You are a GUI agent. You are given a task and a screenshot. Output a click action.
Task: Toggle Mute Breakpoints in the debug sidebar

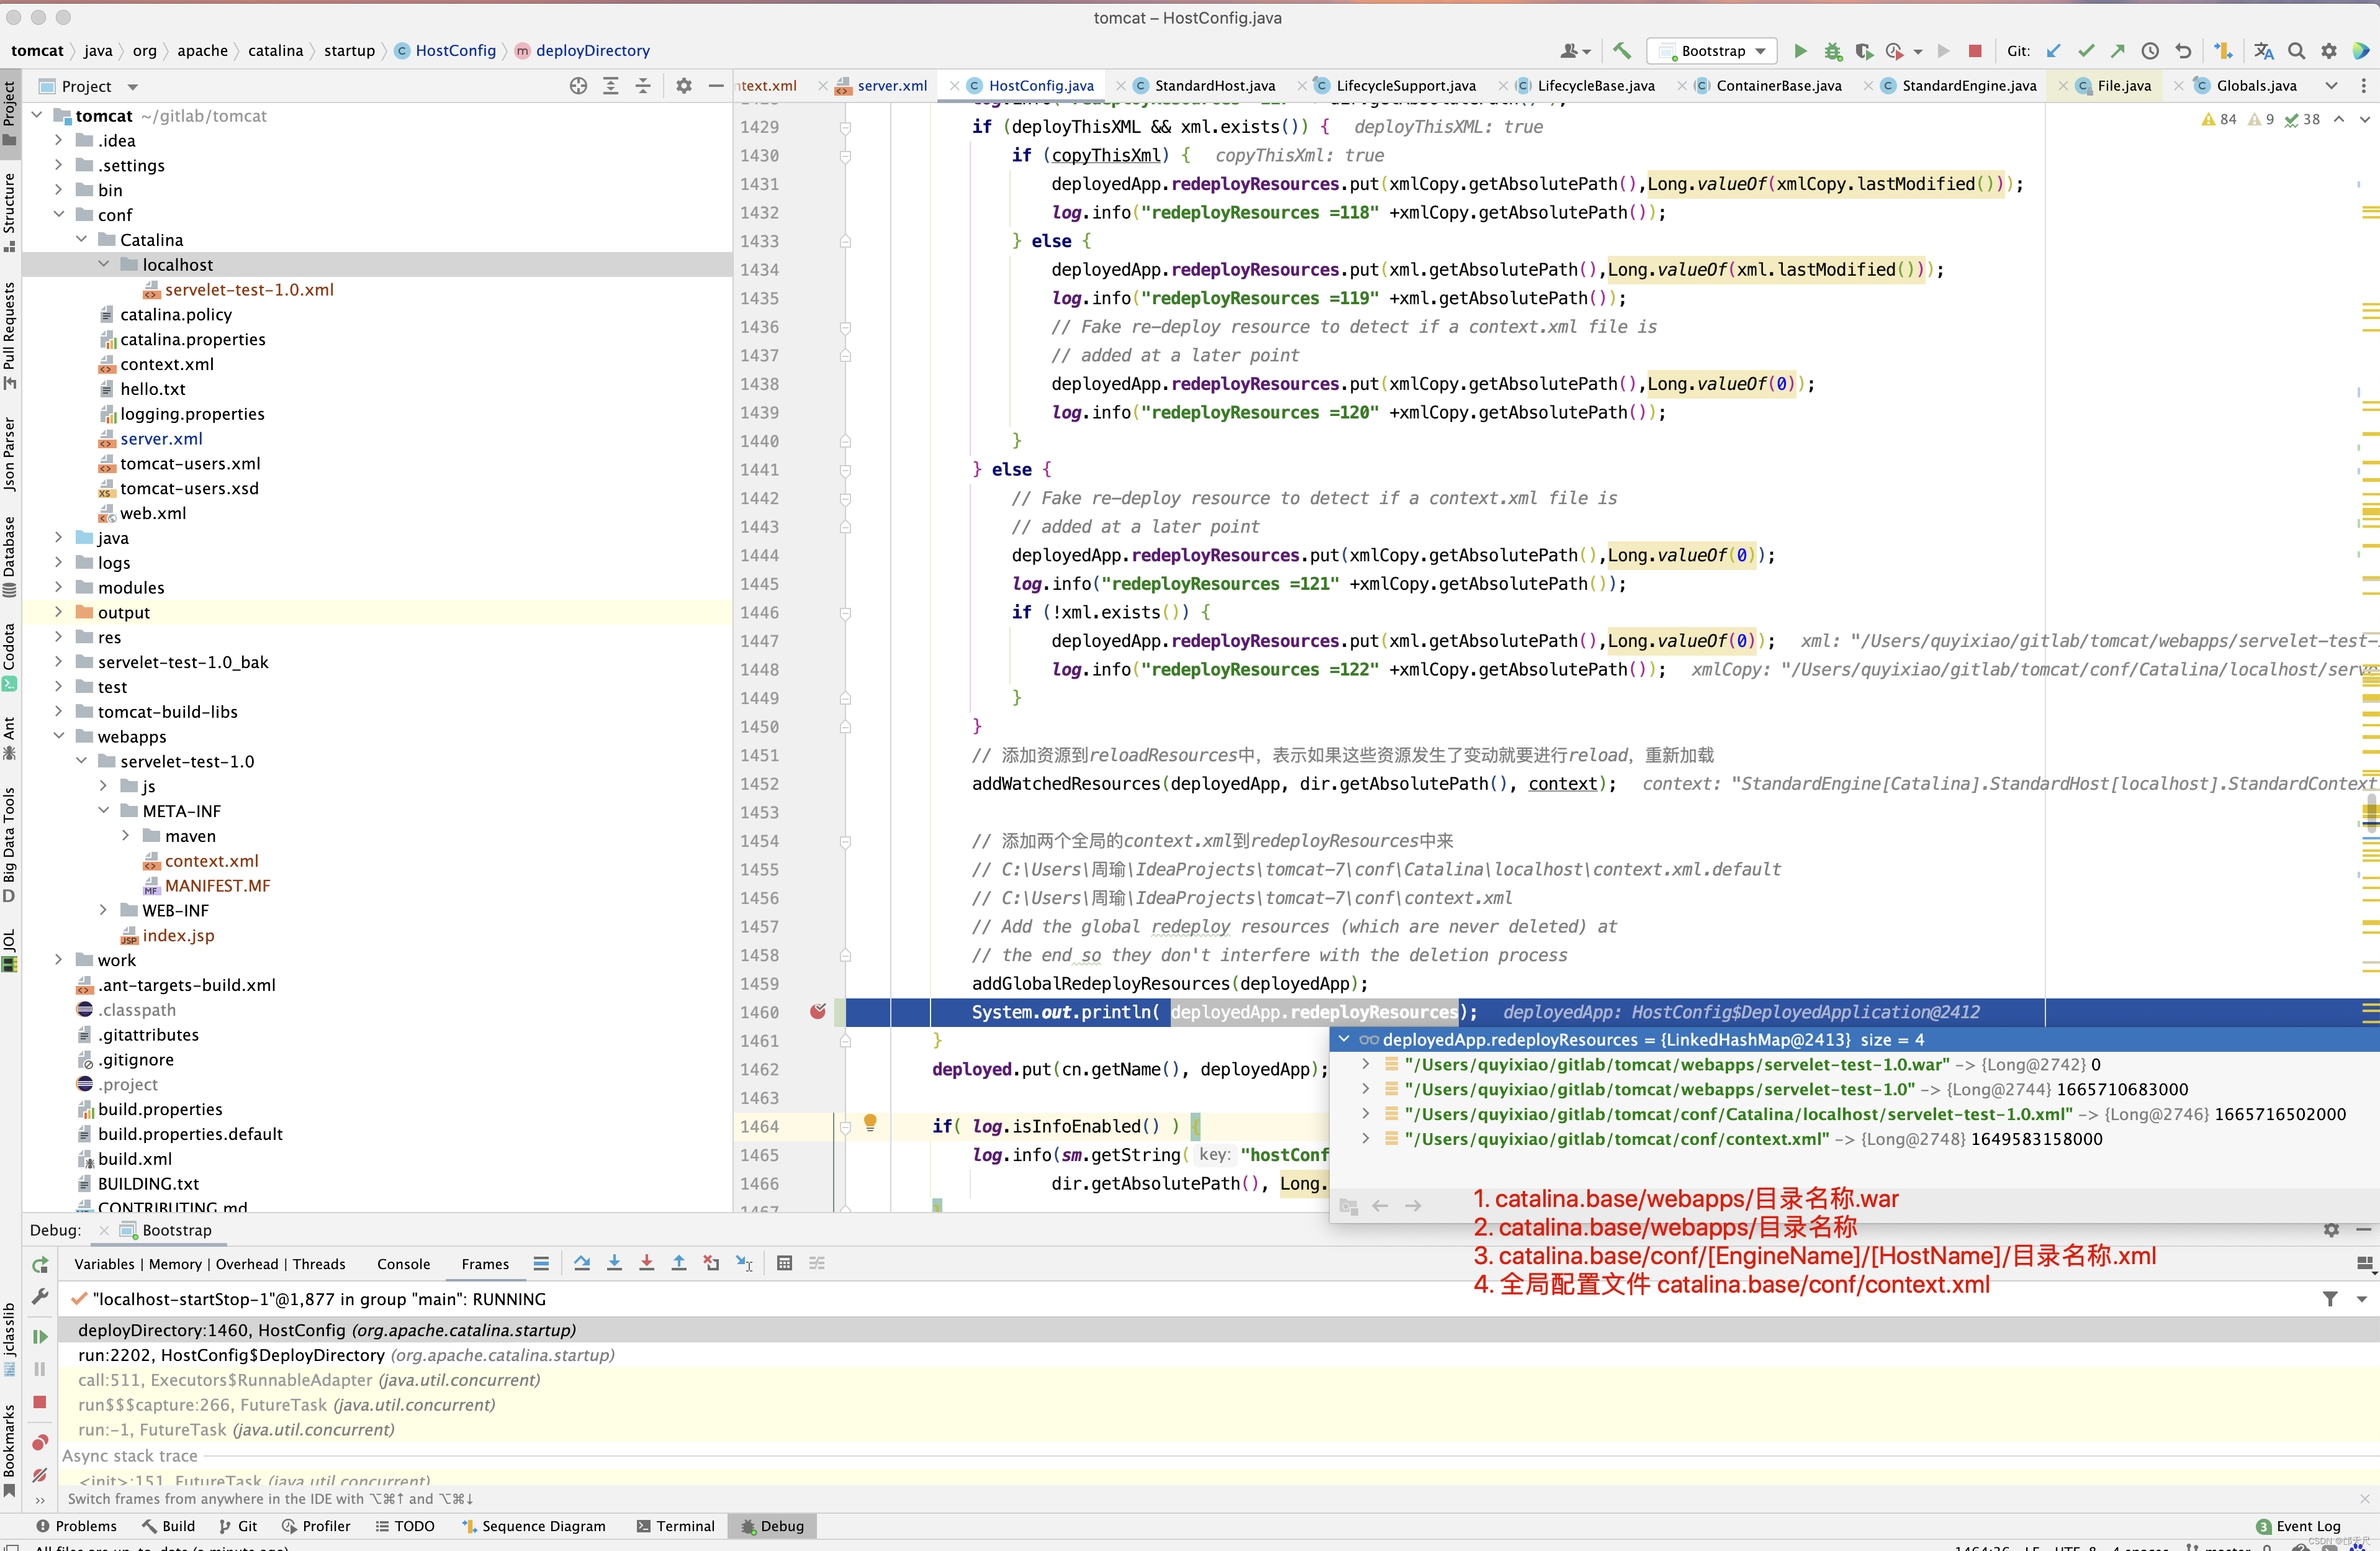40,1474
